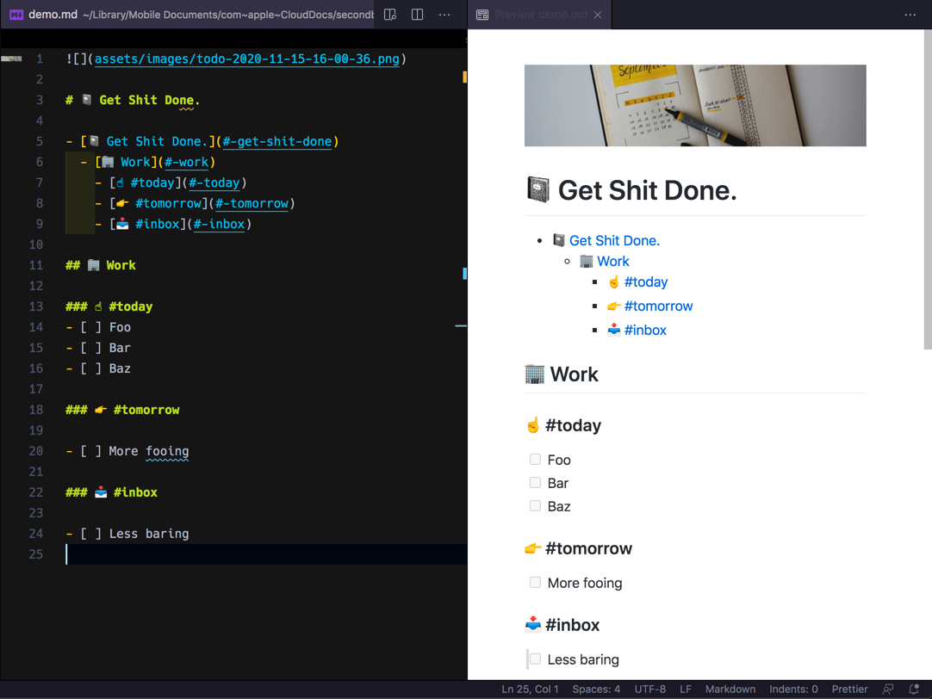Check the Bar checkbox in preview

pos(535,483)
